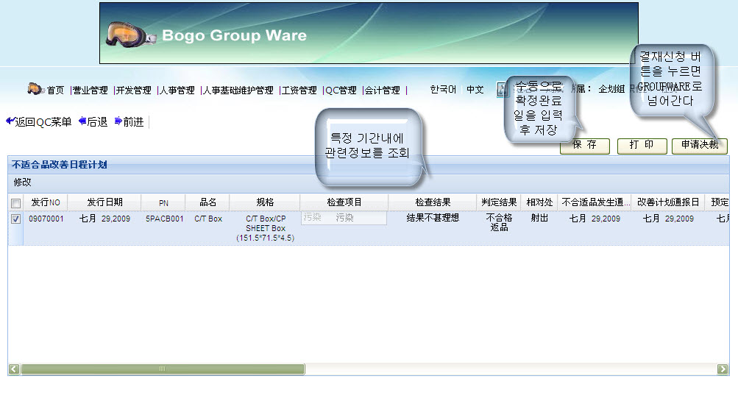Tick the header select-all checkbox
738x418 pixels.
point(15,203)
